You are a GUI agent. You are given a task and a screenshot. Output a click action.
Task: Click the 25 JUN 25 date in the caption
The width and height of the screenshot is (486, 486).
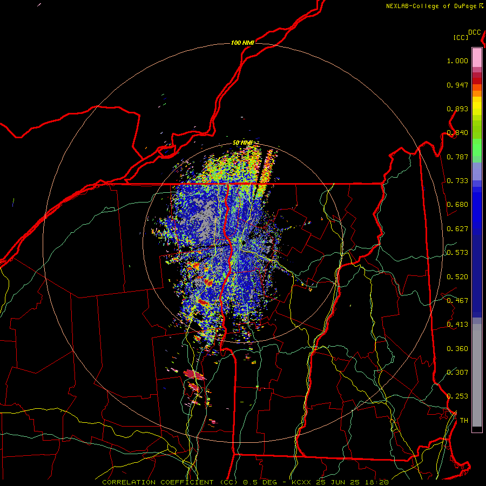(x=337, y=482)
